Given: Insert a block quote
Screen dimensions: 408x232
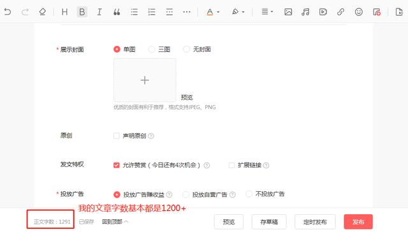Looking at the screenshot, I should (x=117, y=11).
